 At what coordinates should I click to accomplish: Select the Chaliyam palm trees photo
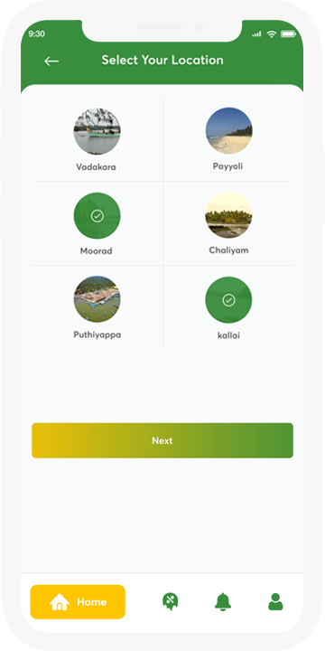pos(228,214)
